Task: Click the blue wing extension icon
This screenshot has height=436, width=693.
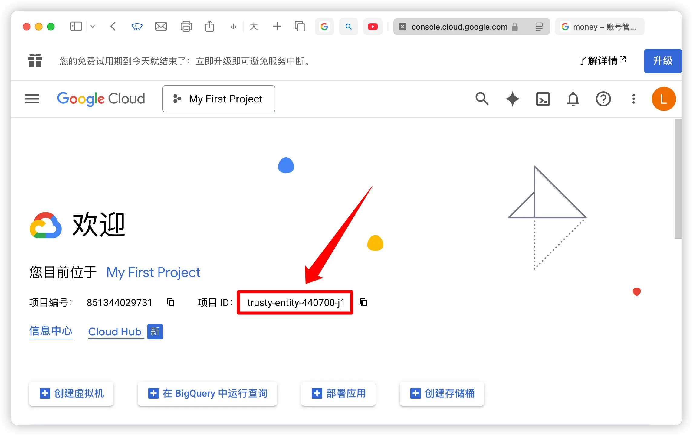Action: 137,27
